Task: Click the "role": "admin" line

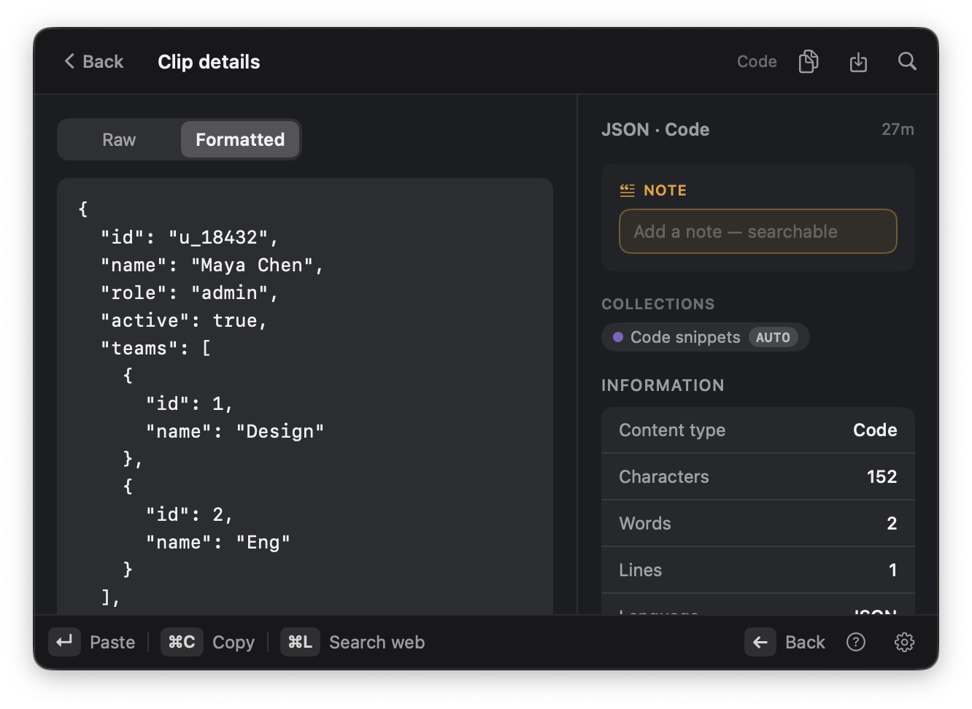Action: click(x=190, y=293)
